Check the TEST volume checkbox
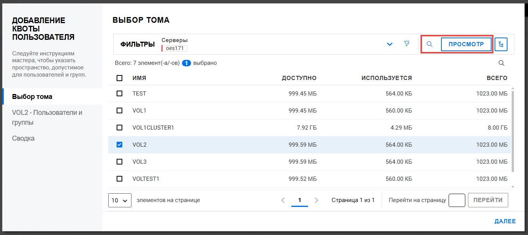This screenshot has height=235, width=528. tap(120, 94)
